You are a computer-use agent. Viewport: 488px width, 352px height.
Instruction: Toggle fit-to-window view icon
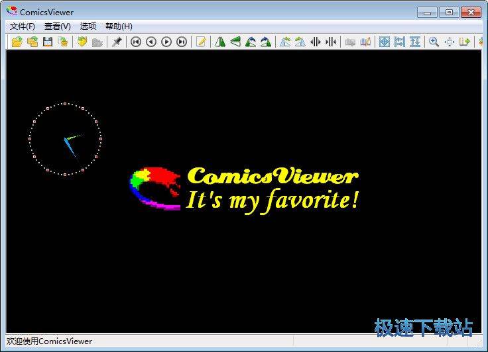pos(384,42)
